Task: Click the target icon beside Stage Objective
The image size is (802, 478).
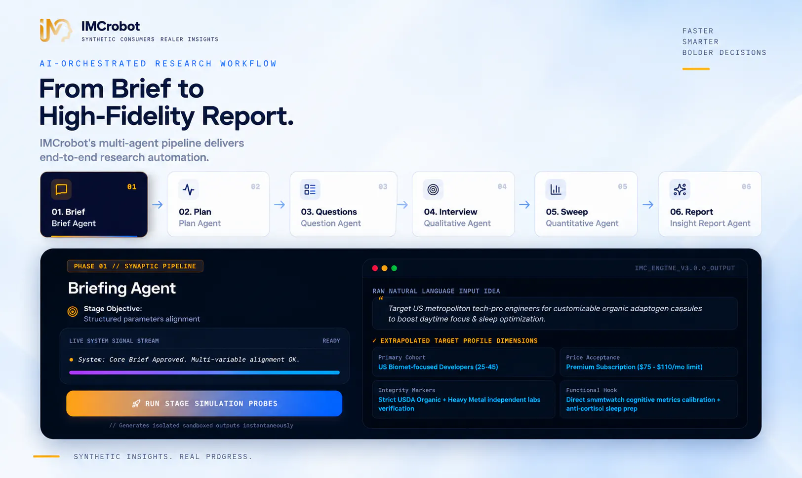Action: pos(73,311)
